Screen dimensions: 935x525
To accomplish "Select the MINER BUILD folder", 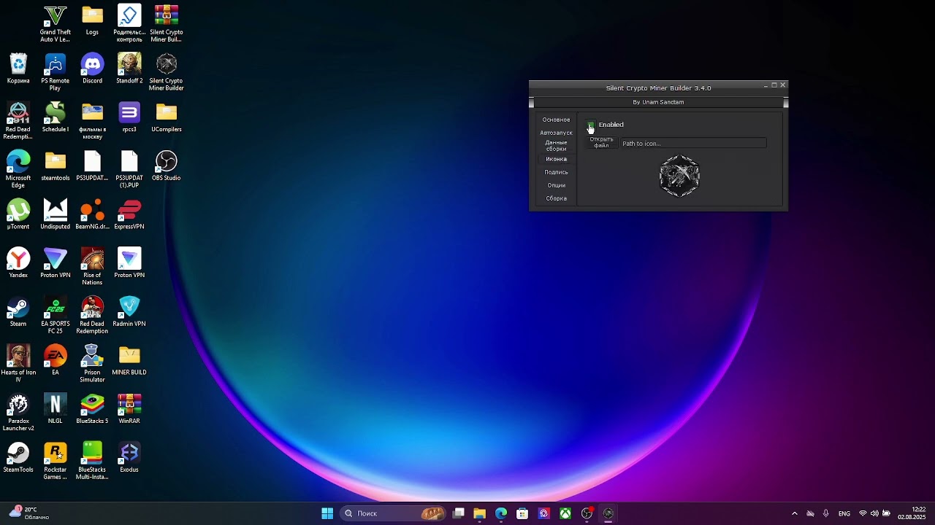I will [x=129, y=360].
